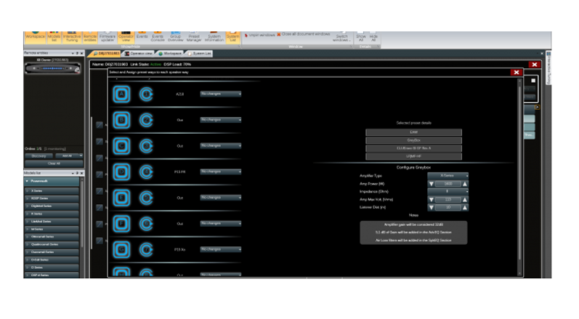Increase Amp Max Volt value
This screenshot has width=579, height=319.
(x=465, y=199)
